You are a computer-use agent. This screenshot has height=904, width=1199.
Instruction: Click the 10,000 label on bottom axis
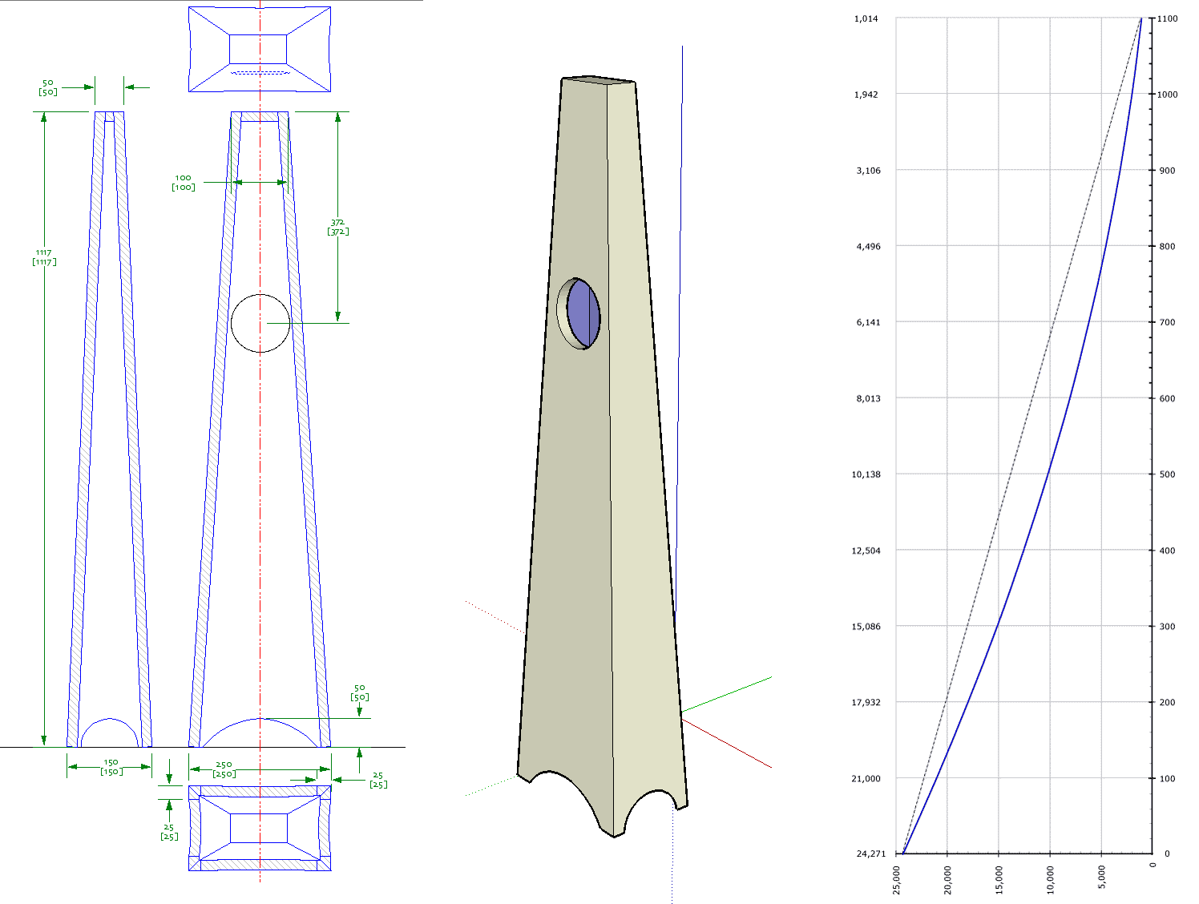pyautogui.click(x=1050, y=879)
